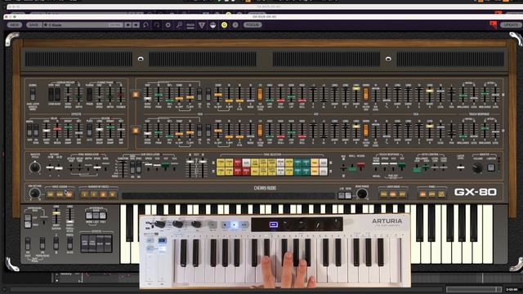Click the Master Pitch knob

[x=34, y=167]
